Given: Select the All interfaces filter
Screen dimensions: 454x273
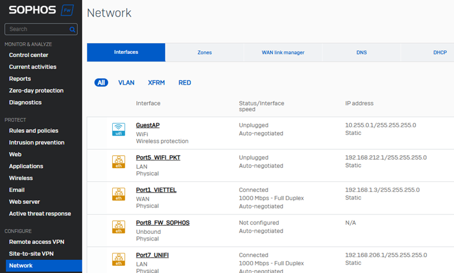Looking at the screenshot, I should tap(101, 83).
